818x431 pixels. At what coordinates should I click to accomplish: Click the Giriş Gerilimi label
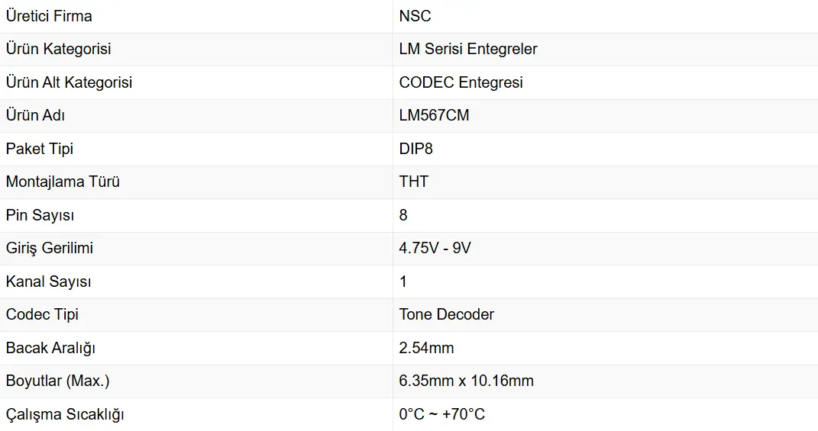pos(50,248)
